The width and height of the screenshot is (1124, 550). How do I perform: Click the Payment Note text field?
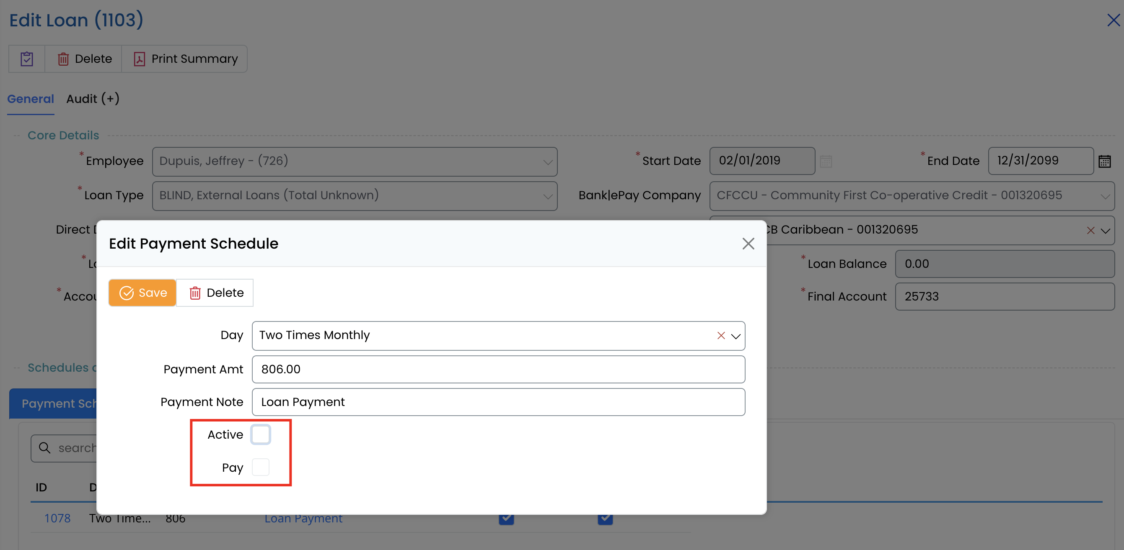tap(498, 402)
